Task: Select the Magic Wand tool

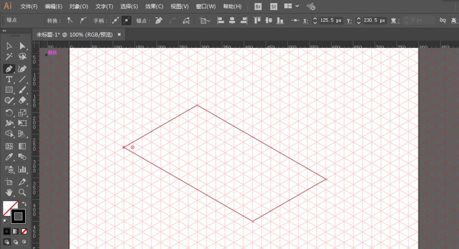Action: click(x=9, y=57)
